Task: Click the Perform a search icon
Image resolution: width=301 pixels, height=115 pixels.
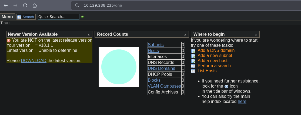Action: point(193,66)
